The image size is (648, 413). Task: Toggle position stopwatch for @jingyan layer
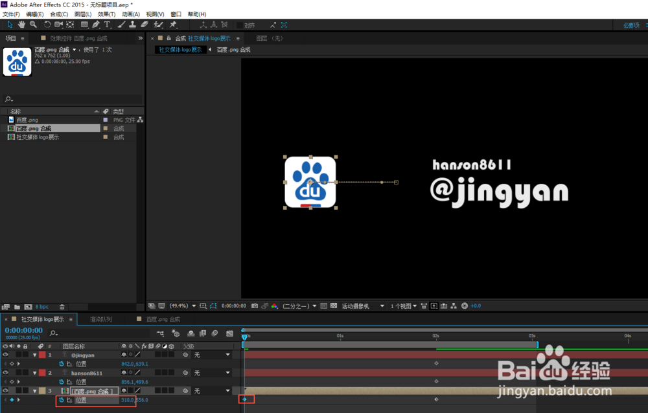pyautogui.click(x=62, y=364)
